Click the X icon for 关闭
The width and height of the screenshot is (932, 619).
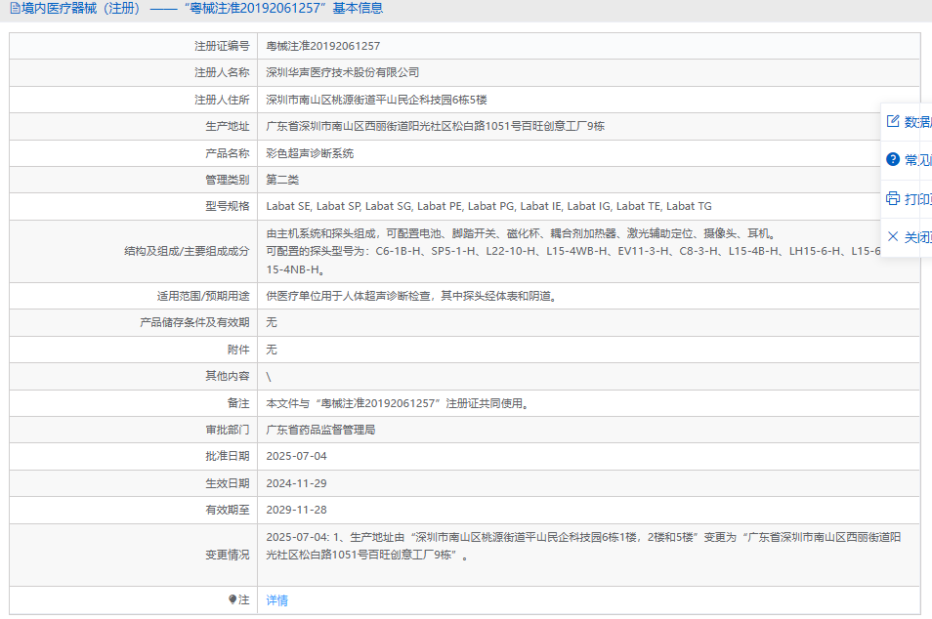pos(893,236)
